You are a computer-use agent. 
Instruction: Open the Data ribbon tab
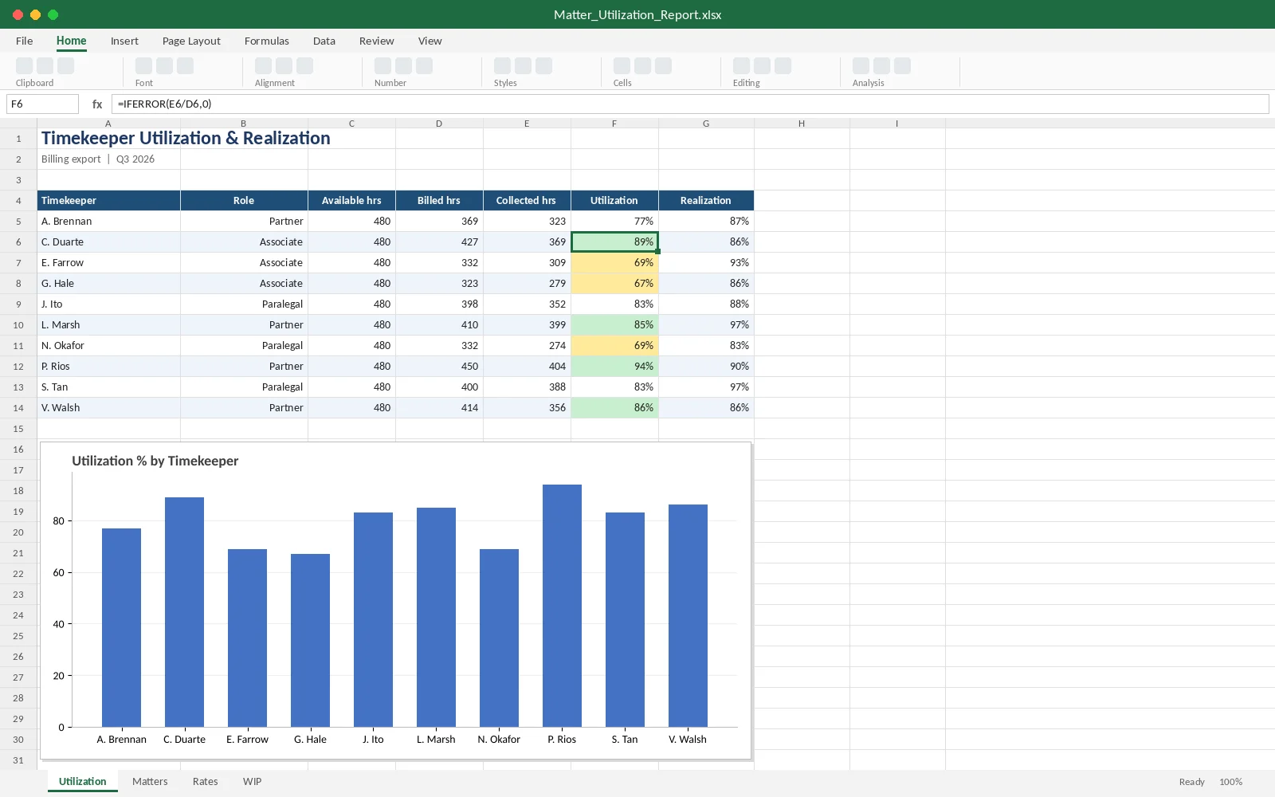pyautogui.click(x=324, y=41)
